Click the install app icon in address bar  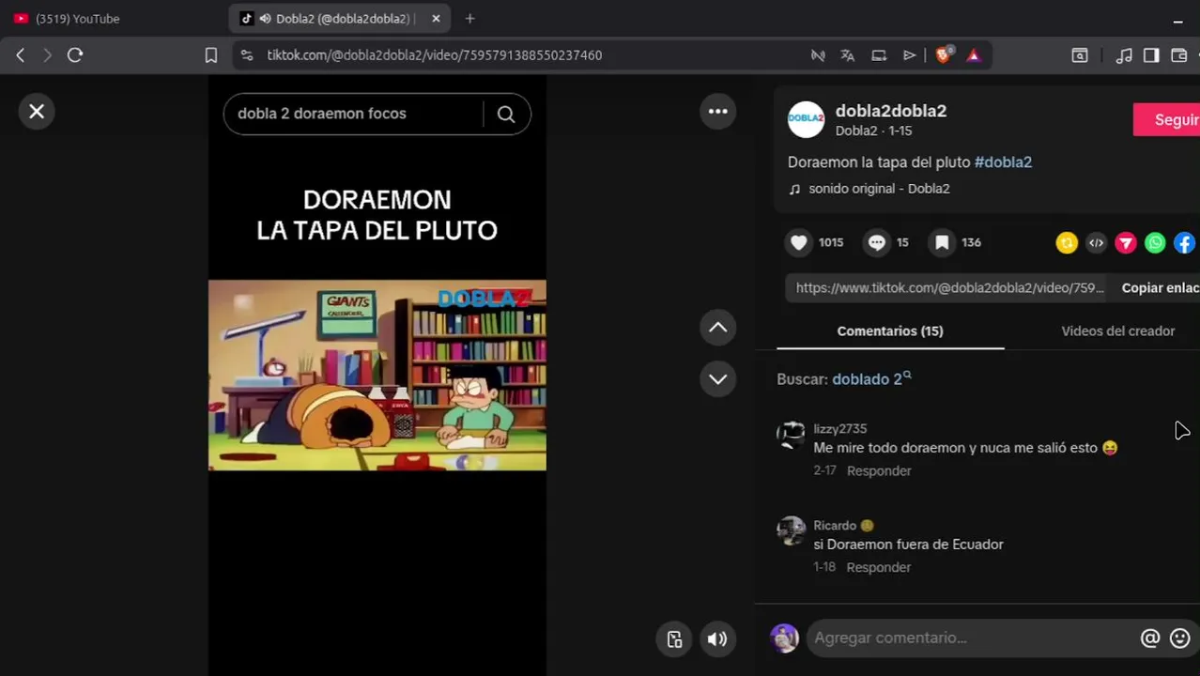tap(879, 55)
